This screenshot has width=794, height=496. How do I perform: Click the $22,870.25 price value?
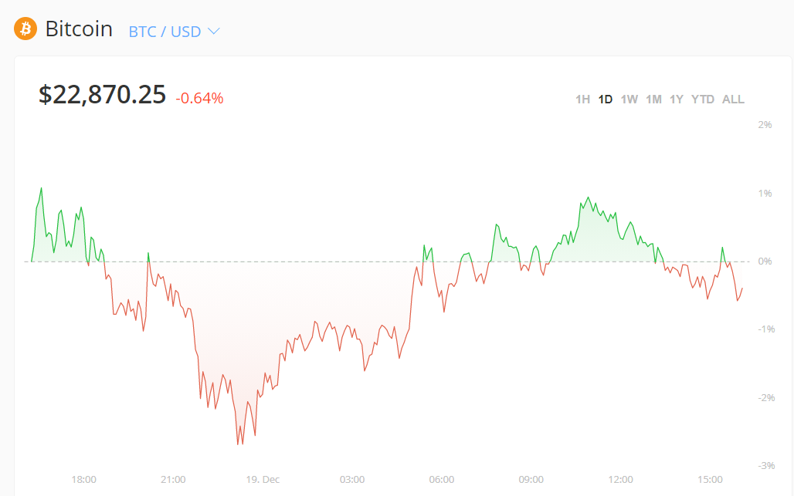103,95
